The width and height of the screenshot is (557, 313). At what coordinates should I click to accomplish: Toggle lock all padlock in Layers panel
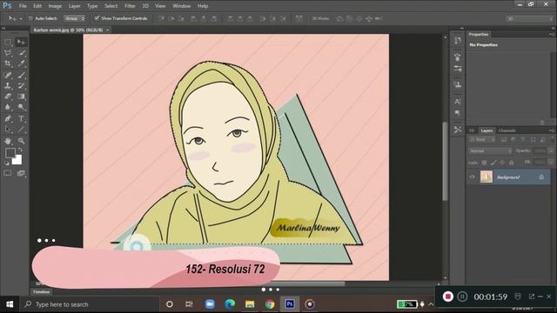click(x=511, y=163)
